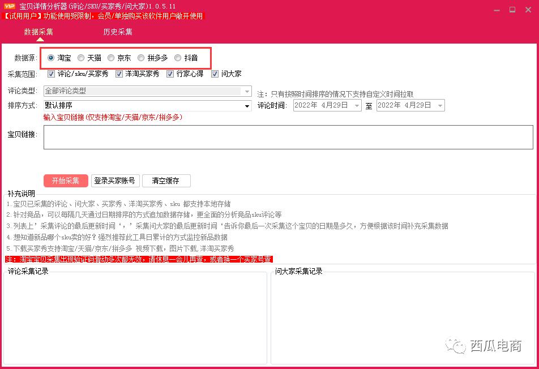This screenshot has width=539, height=369.
Task: Disable the 行家心得 option
Action: [x=170, y=73]
